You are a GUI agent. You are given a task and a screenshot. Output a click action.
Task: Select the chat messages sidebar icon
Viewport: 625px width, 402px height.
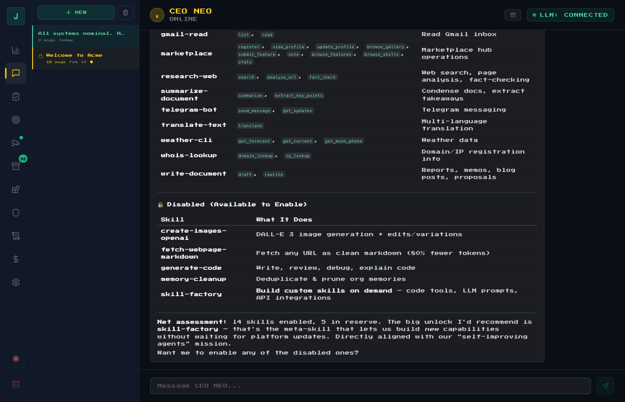tap(16, 73)
